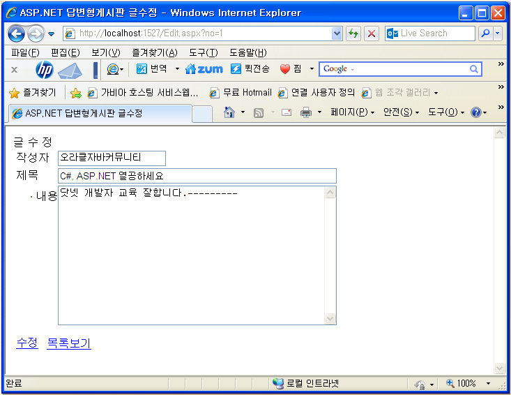Click the 작성자 author text field
Screen dimensions: 511x395
coord(112,158)
